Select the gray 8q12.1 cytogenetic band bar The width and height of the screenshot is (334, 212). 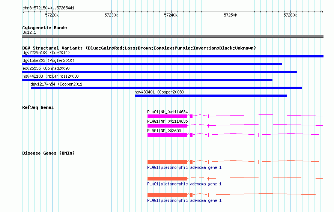(x=173, y=36)
